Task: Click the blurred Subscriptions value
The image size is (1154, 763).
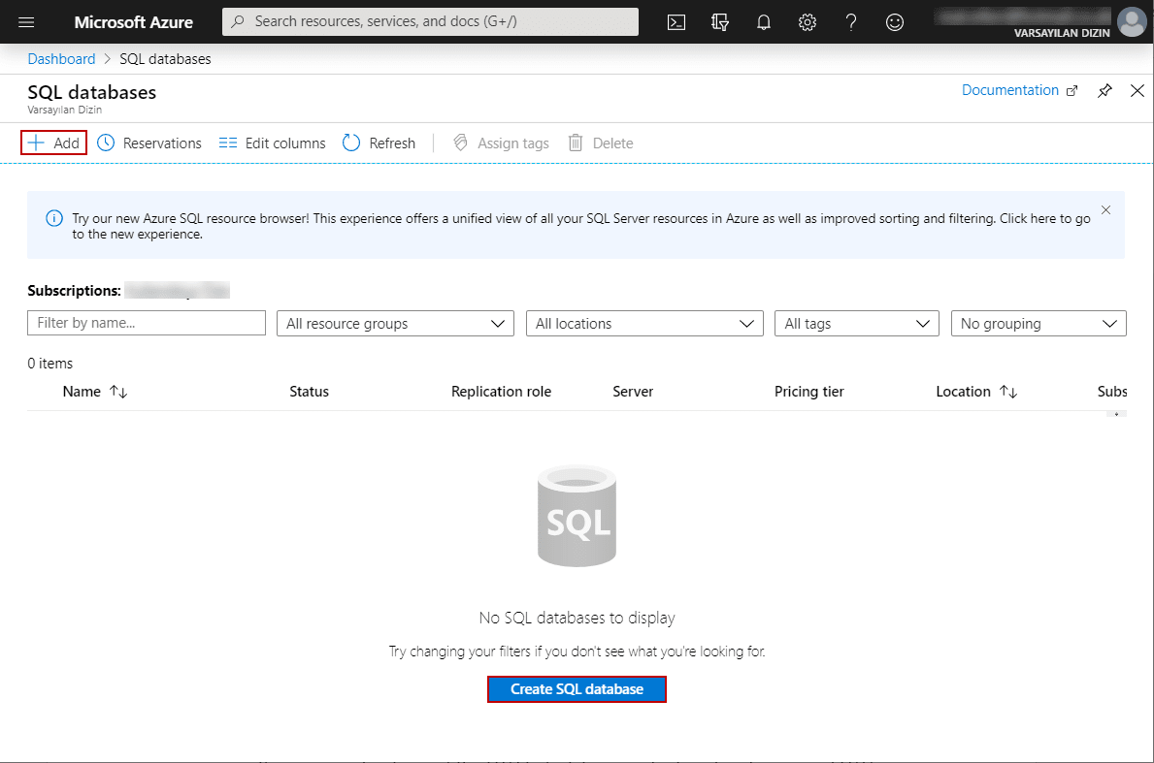Action: [178, 290]
